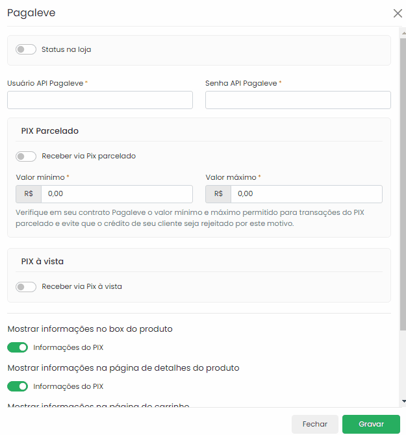
Task: Click the scrollbar down arrow
Action: click(x=403, y=402)
